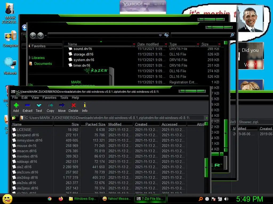Viewport: 273px width, 204px height.
Task: Open the Computer desktop icon
Action: 10,39
